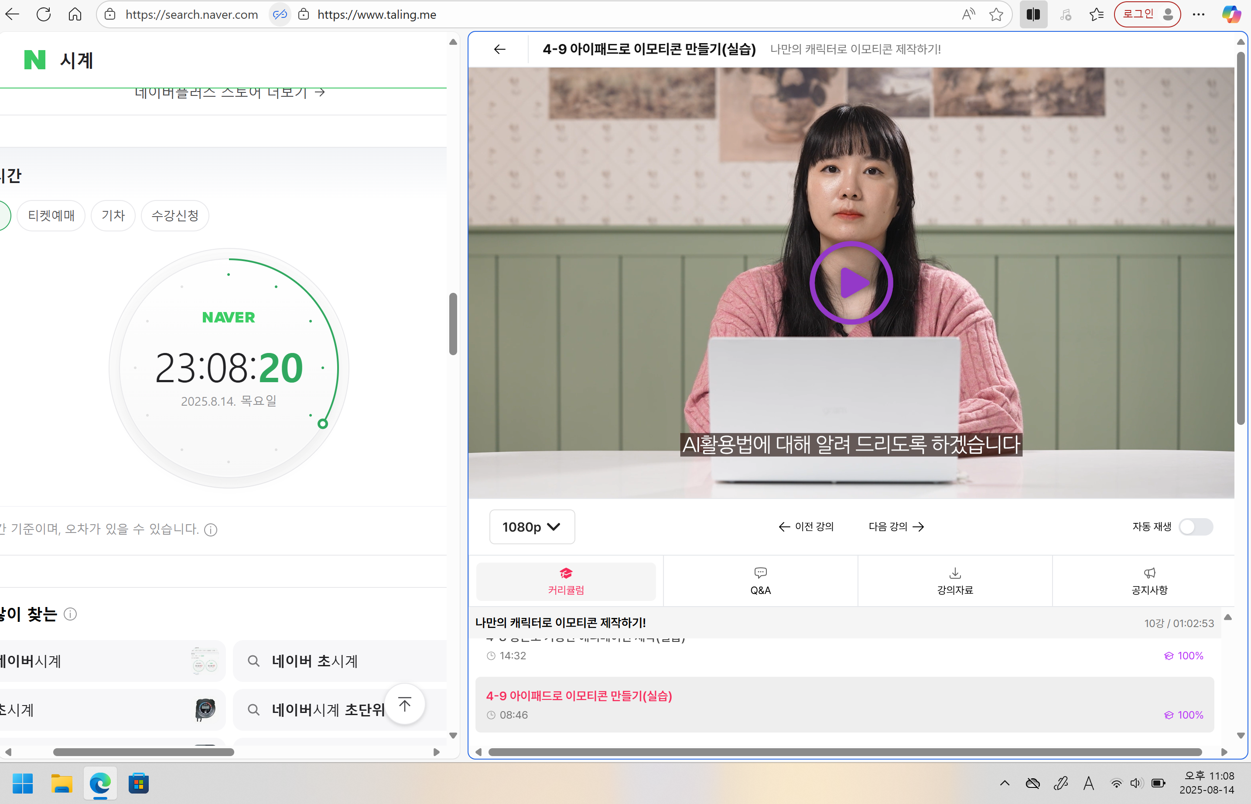This screenshot has height=804, width=1251.
Task: Toggle the split screen button in toolbar
Action: 1032,15
